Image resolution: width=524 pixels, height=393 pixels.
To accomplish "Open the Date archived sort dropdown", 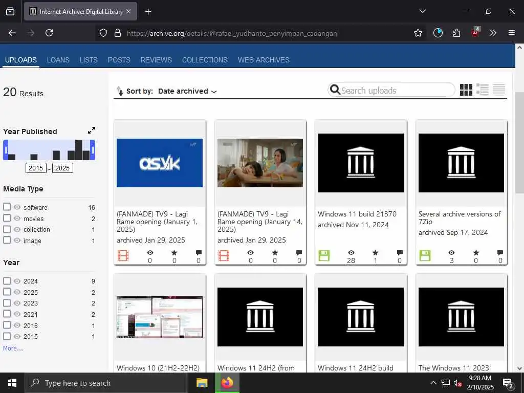I will coord(187,91).
